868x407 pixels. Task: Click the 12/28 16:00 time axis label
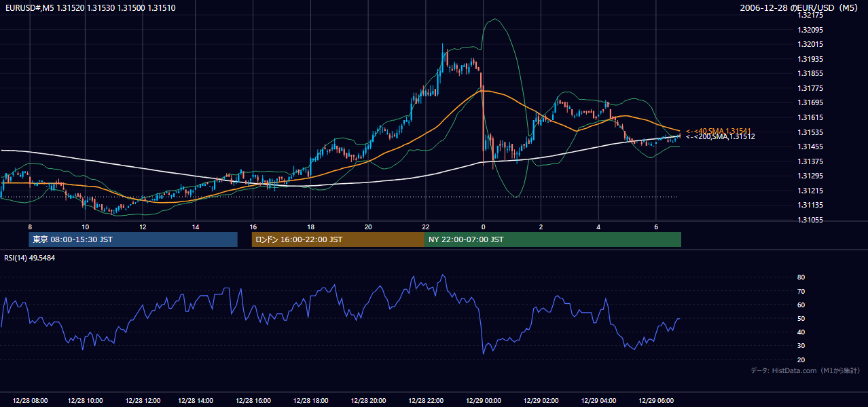pos(253,401)
